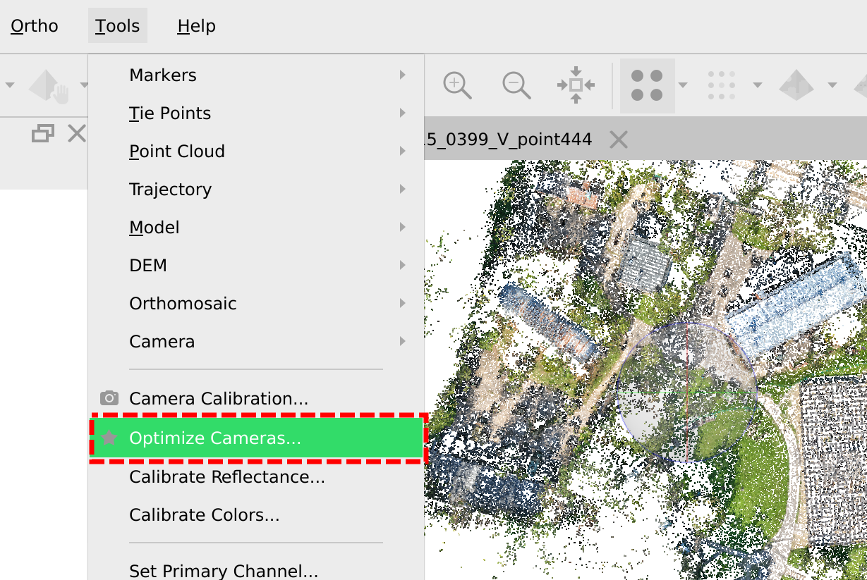This screenshot has width=867, height=580.
Task: Expand the Markers submenu
Action: 257,75
